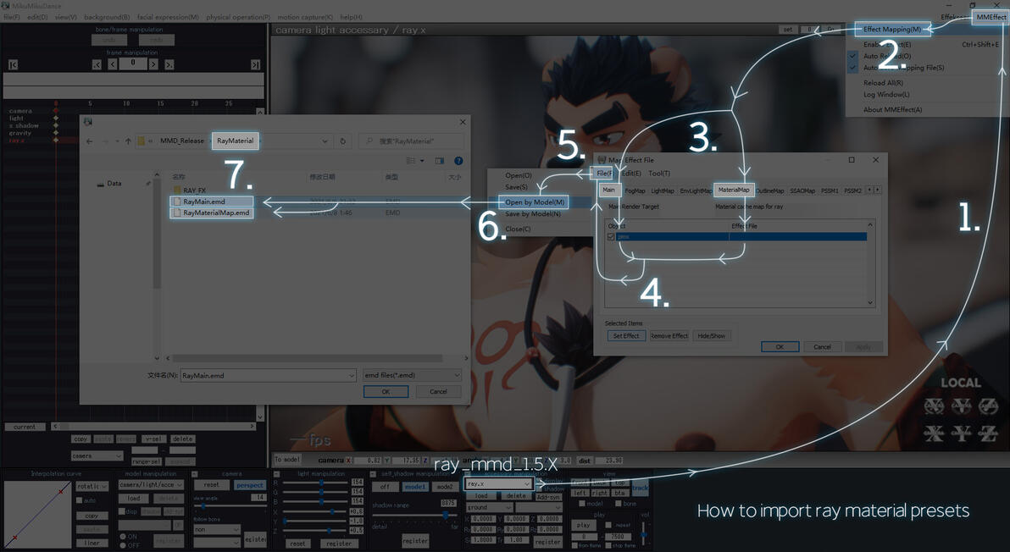Select the OFF radio button
This screenshot has width=1010, height=552.
click(x=123, y=545)
